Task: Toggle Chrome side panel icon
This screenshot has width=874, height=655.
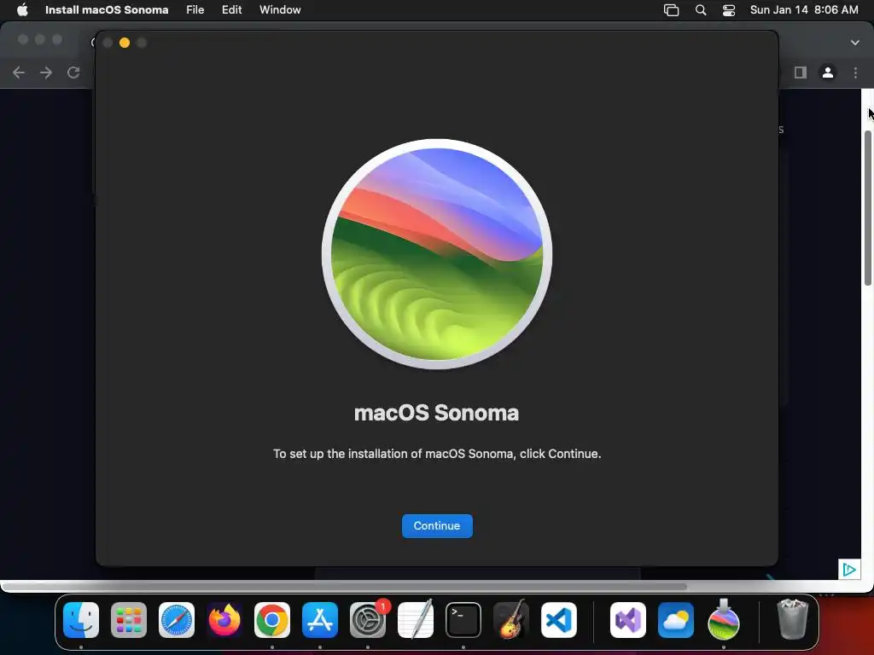Action: point(801,72)
